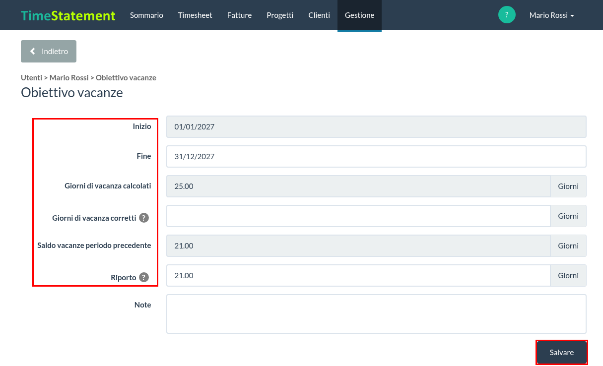Select the Gestione menu item
Screen dimensions: 603x366
pos(359,15)
